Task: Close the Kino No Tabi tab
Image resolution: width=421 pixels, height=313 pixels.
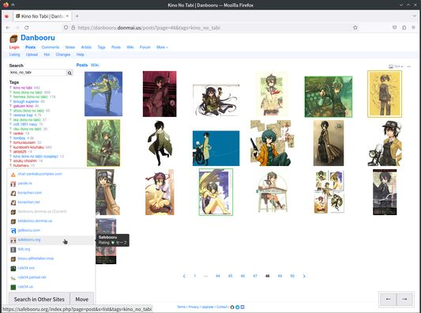Action: coord(67,16)
